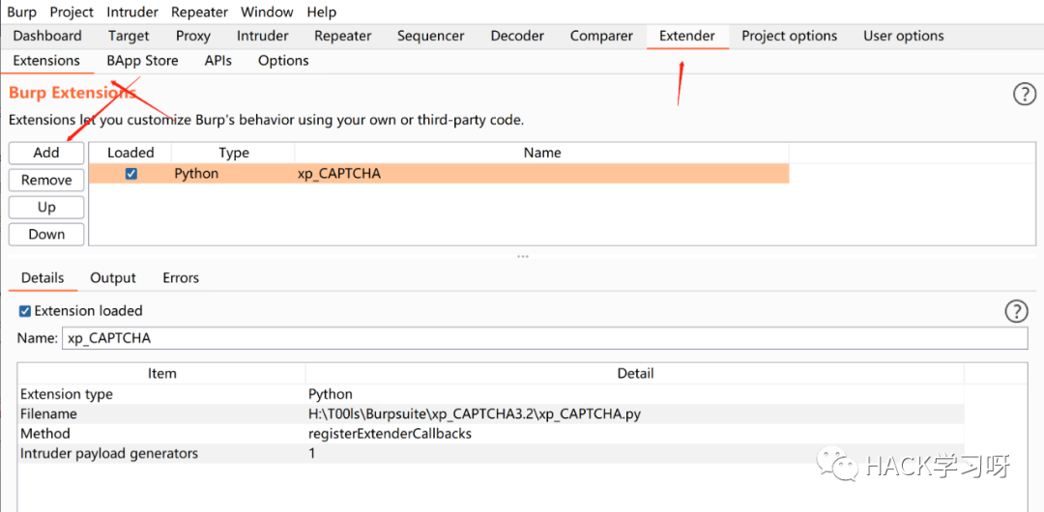Open the Window menu
Viewport: 1044px width, 512px height.
coord(267,12)
